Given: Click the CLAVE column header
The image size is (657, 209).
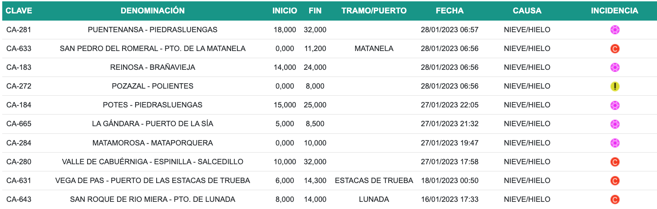Looking at the screenshot, I should (19, 11).
